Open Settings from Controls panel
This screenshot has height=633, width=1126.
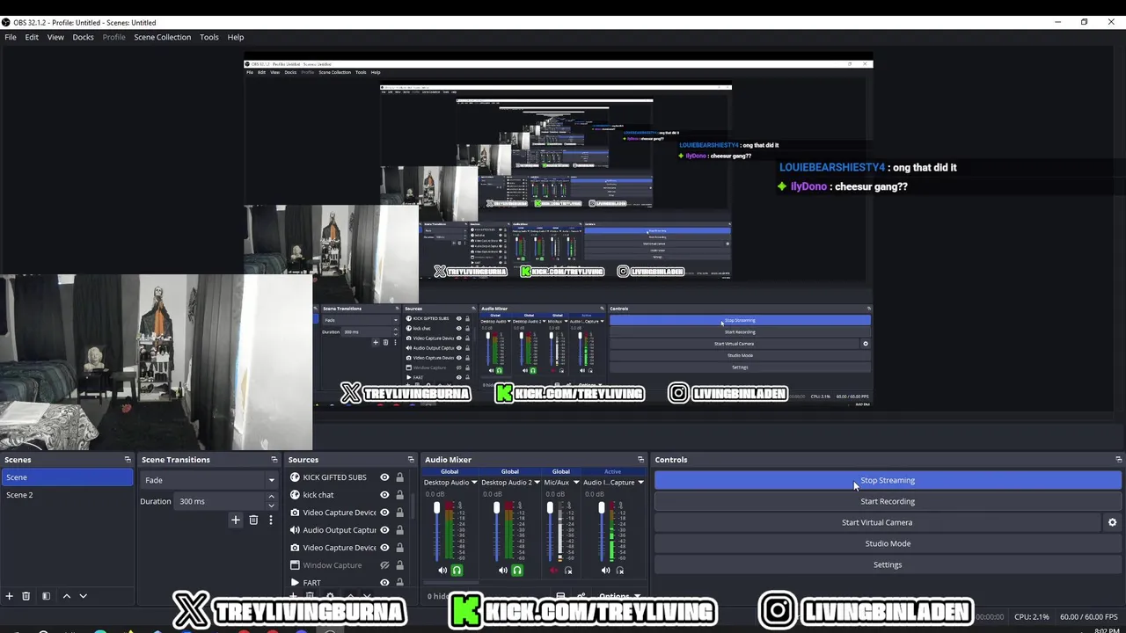[x=888, y=564]
